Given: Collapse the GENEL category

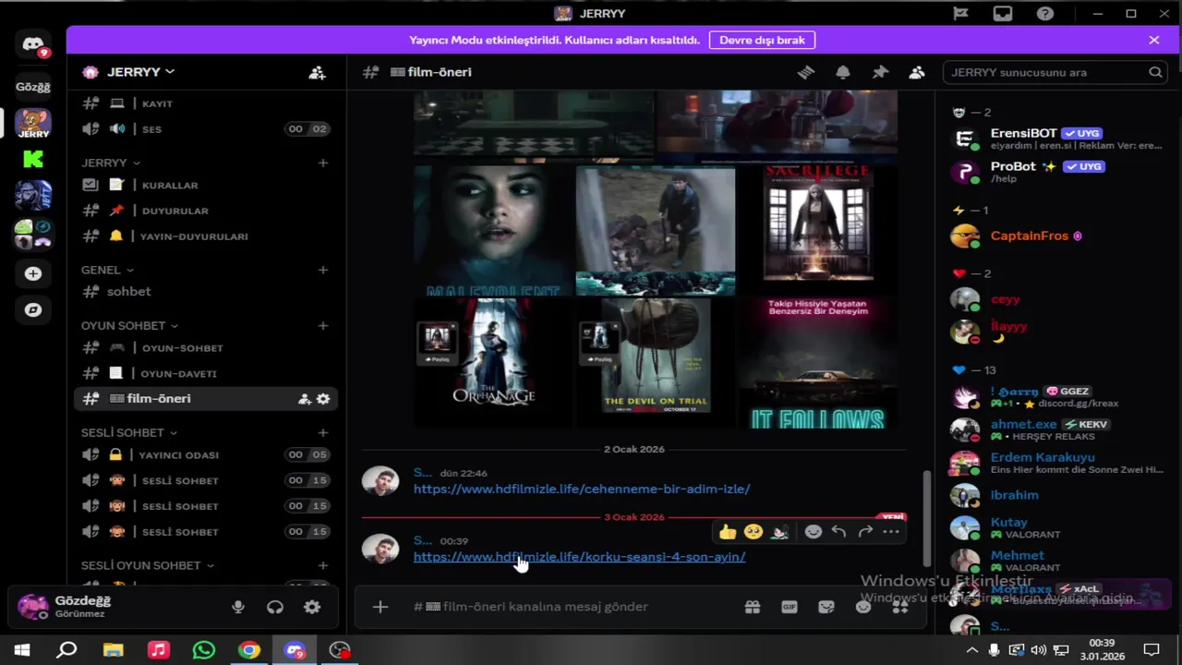Looking at the screenshot, I should [x=107, y=270].
